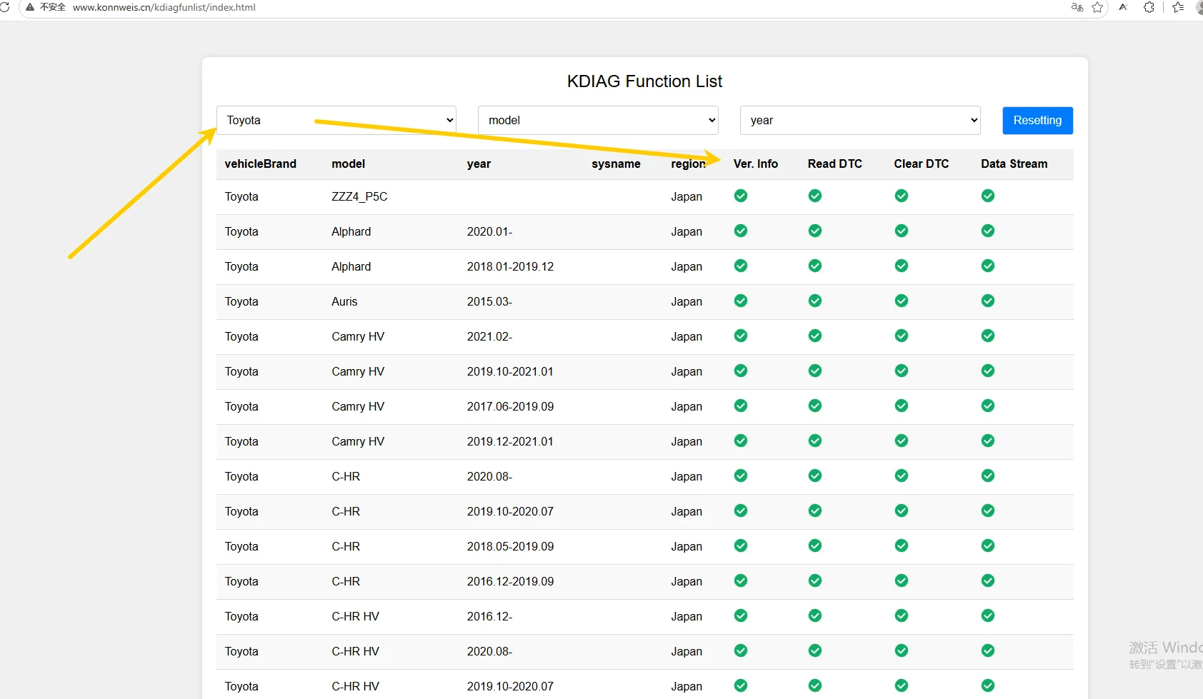1203x699 pixels.
Task: Click the read aloud icon in address bar
Action: point(1123,7)
